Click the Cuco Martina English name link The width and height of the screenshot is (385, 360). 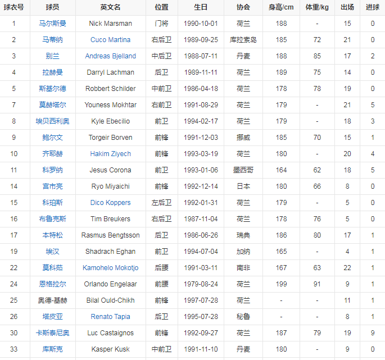click(x=110, y=40)
